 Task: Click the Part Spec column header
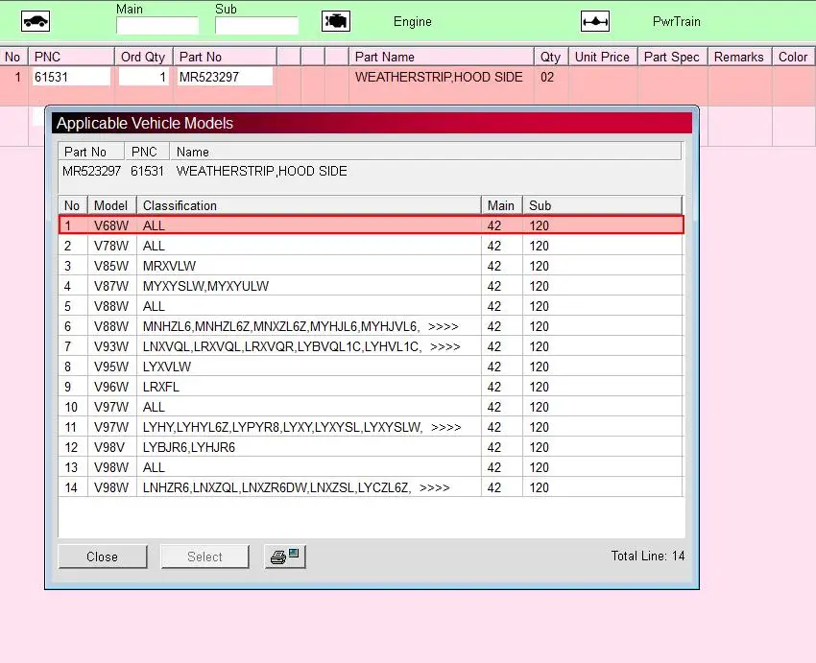point(672,57)
